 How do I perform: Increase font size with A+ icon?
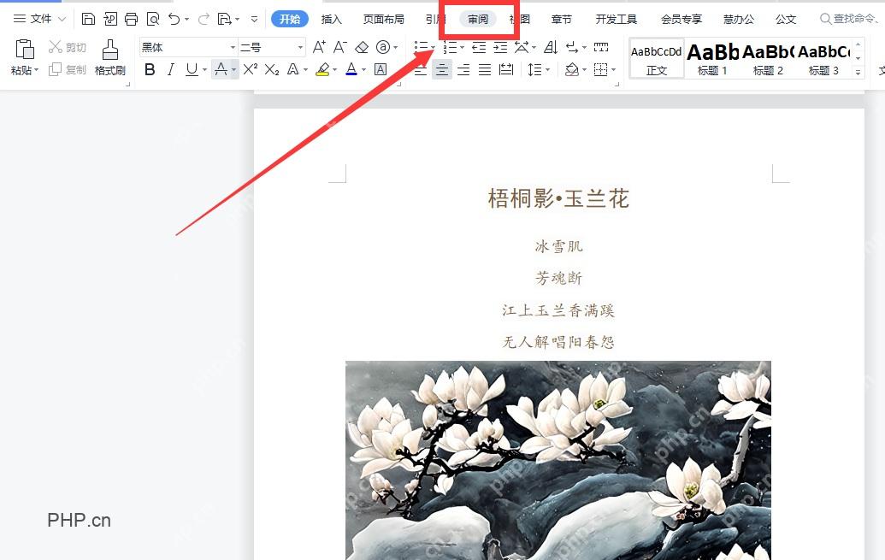319,47
